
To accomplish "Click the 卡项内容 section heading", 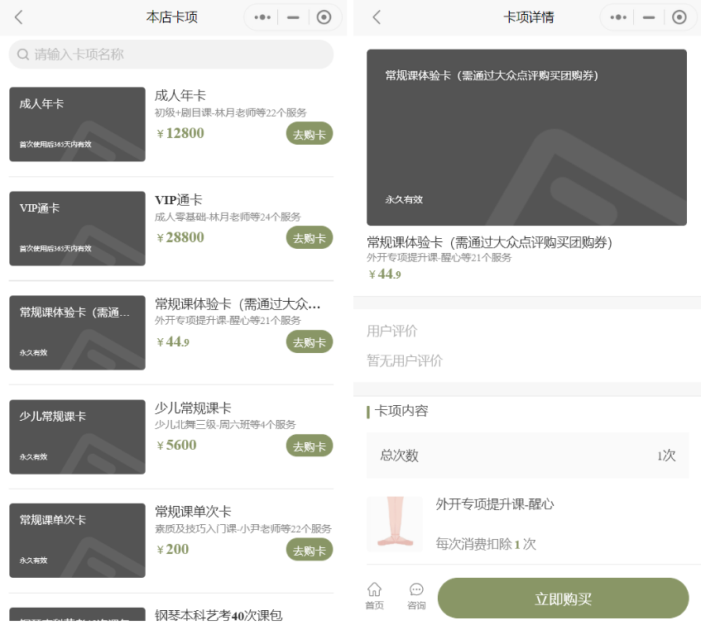I will pos(401,411).
